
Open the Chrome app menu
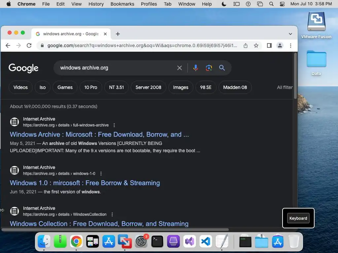pyautogui.click(x=26, y=4)
